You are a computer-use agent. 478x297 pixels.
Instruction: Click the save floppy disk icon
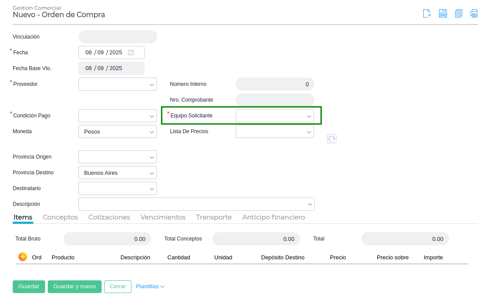[x=443, y=14]
